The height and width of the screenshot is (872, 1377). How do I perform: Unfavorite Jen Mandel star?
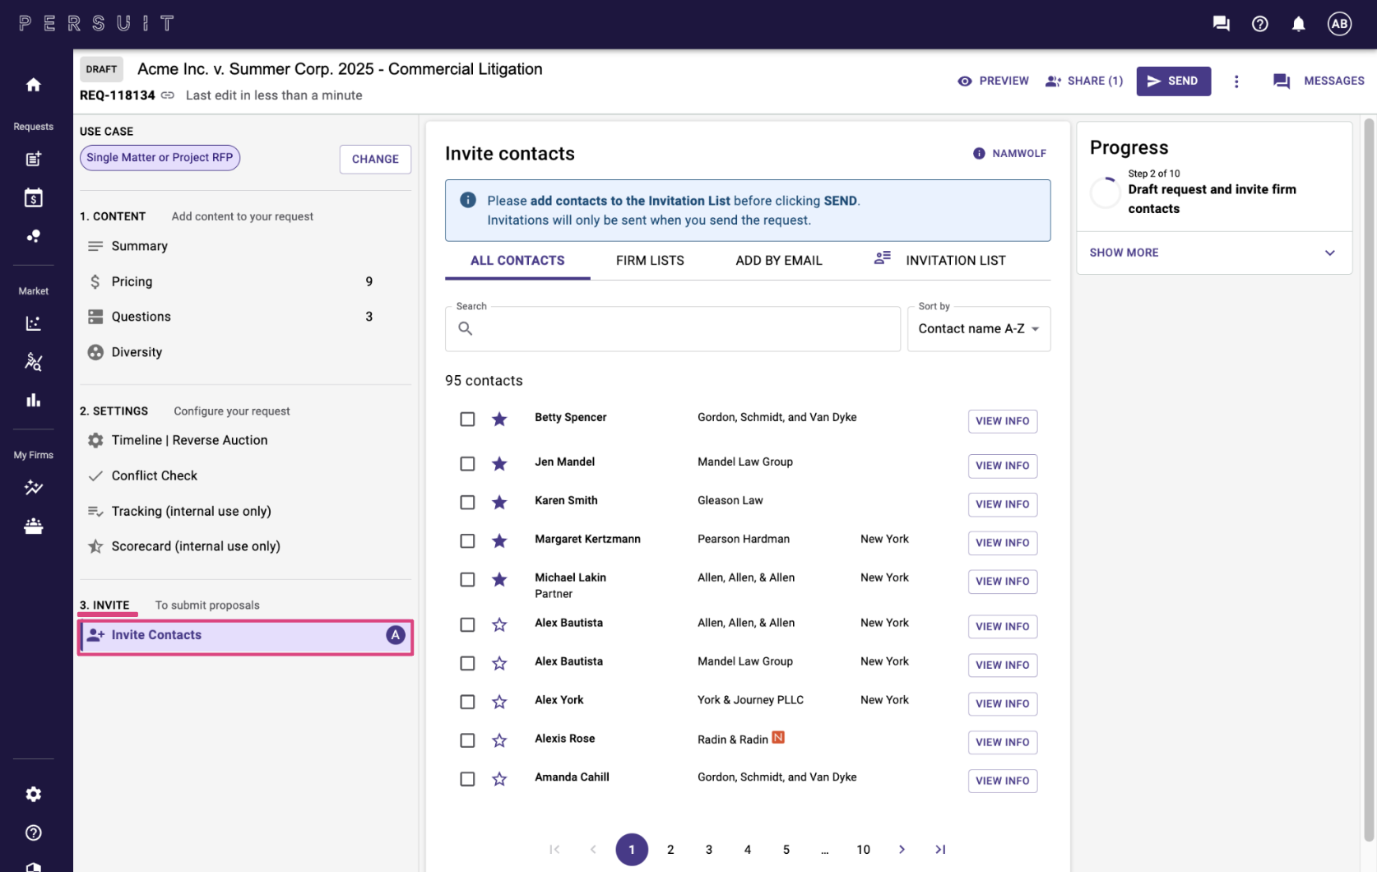click(499, 464)
